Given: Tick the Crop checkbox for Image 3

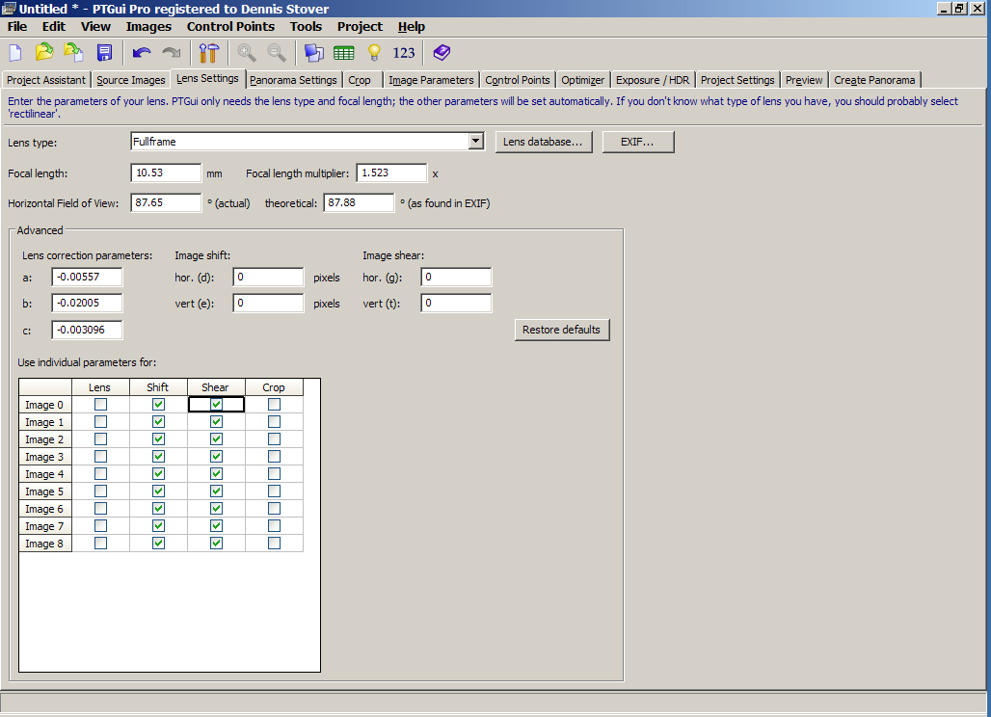Looking at the screenshot, I should tap(275, 456).
